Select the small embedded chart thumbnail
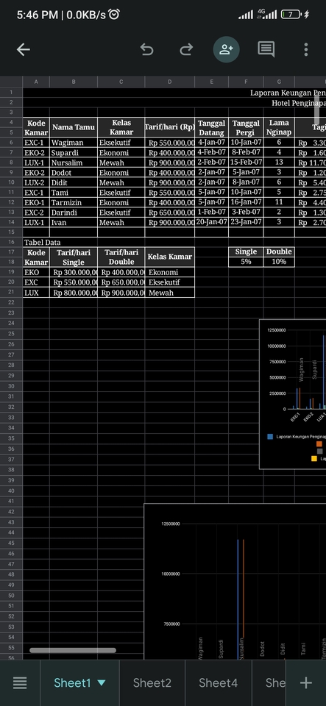 click(293, 394)
